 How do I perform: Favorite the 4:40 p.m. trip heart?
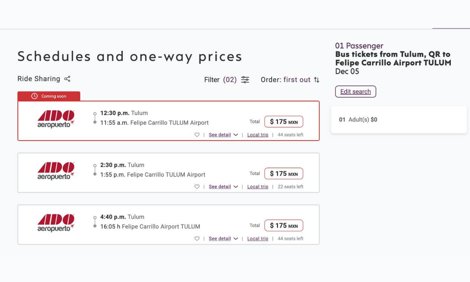pos(197,239)
